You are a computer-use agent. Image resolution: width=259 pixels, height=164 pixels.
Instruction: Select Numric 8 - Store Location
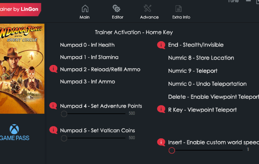click(201, 58)
